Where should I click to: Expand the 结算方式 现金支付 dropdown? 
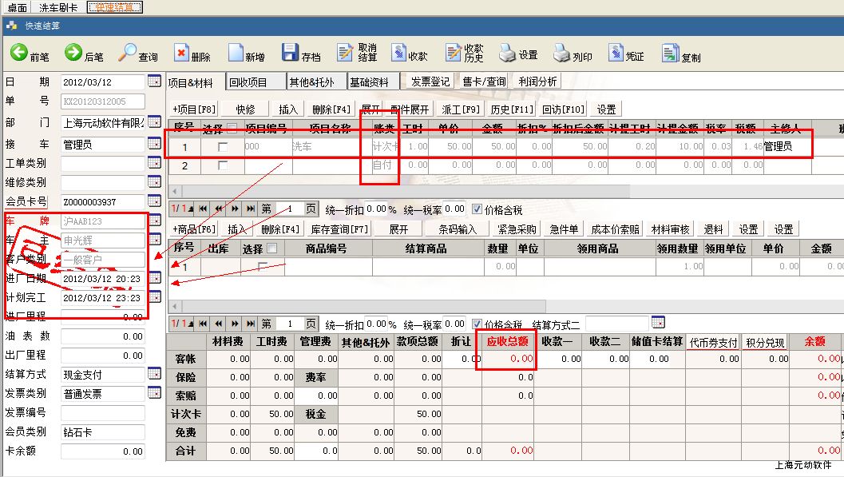coord(154,374)
